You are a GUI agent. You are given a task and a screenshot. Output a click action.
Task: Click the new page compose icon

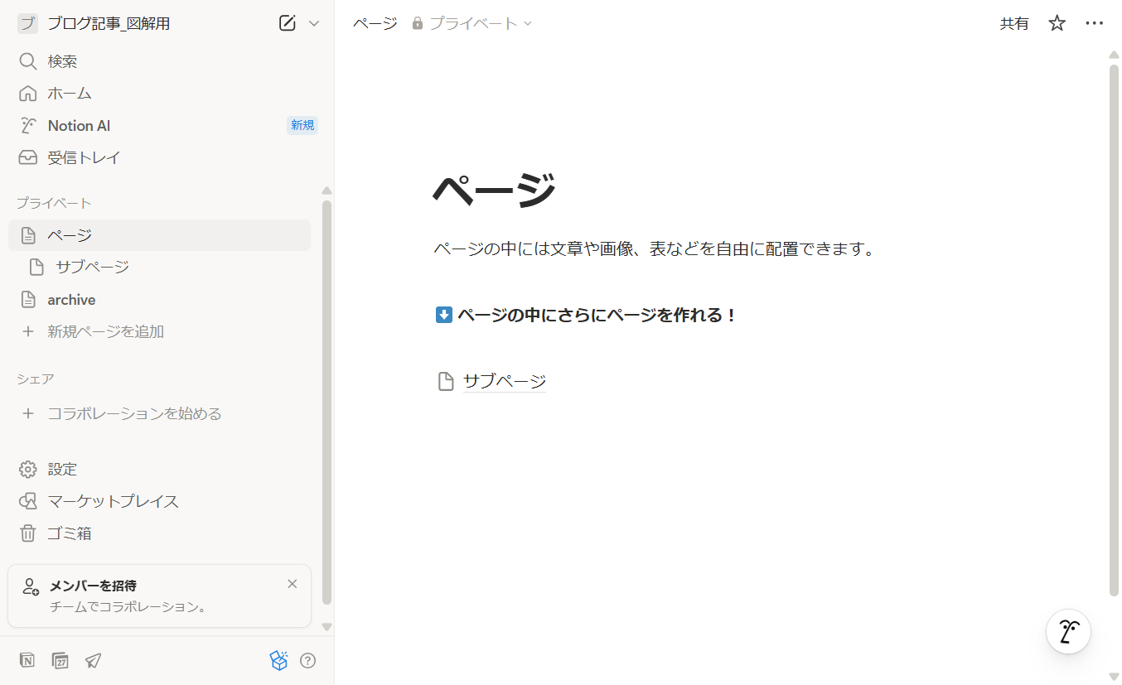click(x=288, y=23)
